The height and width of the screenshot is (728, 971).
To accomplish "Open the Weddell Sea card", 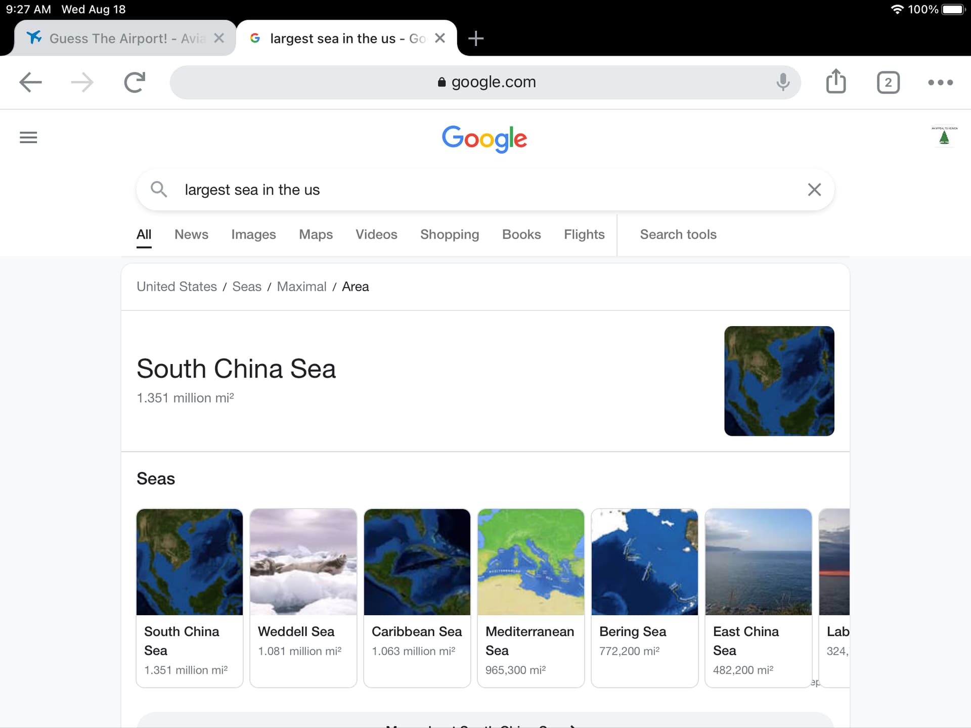I will pyautogui.click(x=303, y=598).
